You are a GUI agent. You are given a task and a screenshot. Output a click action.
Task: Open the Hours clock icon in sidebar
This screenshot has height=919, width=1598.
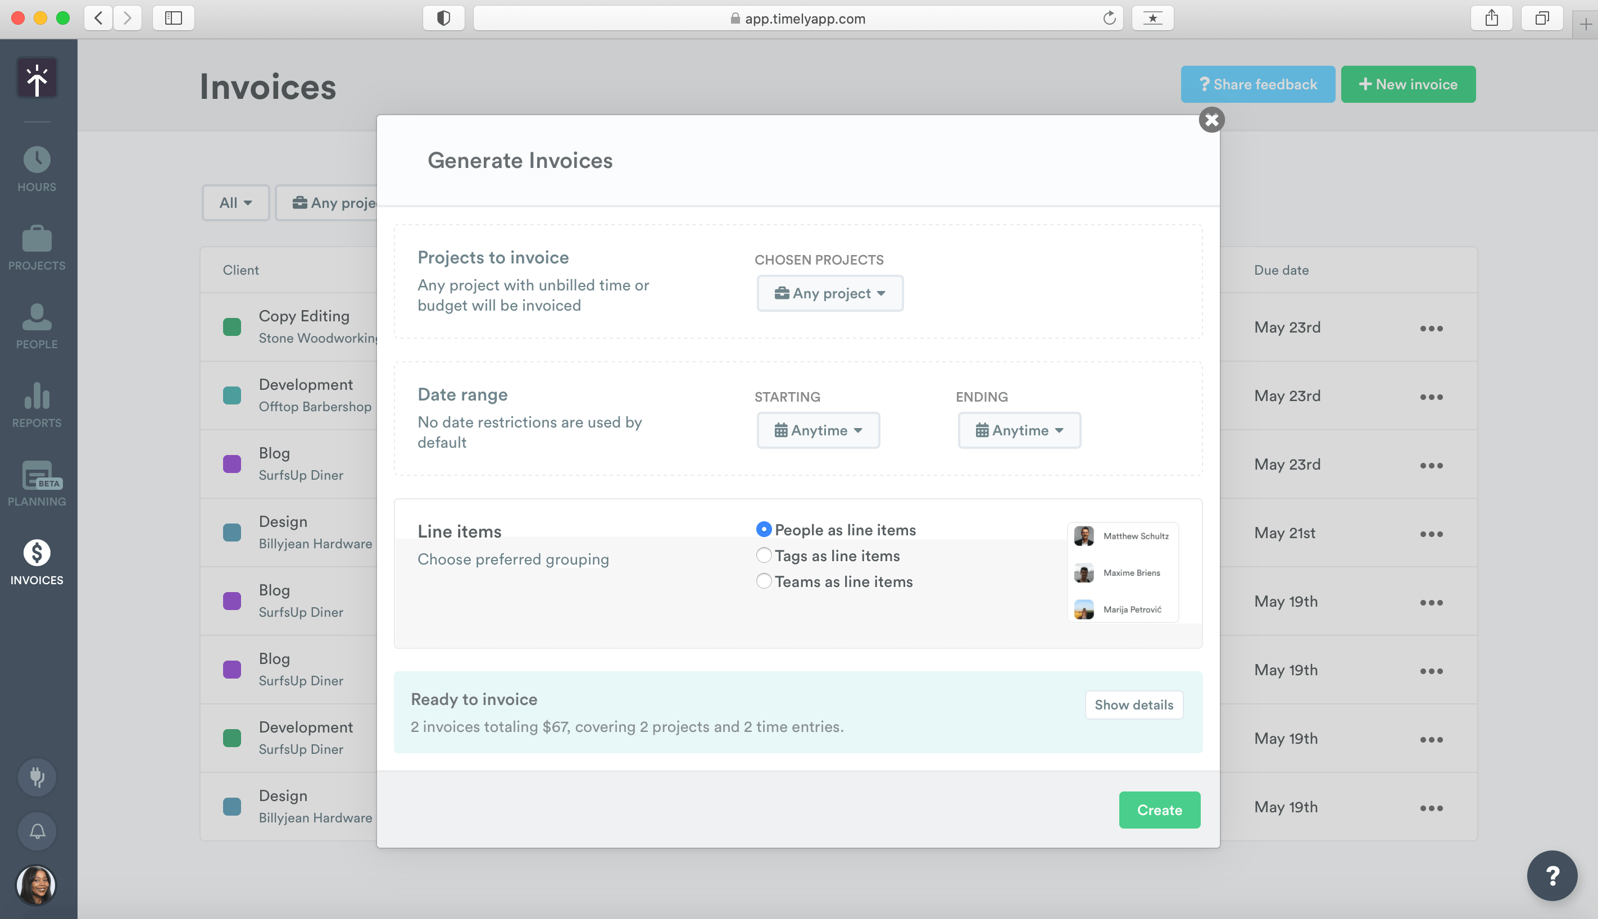point(37,160)
